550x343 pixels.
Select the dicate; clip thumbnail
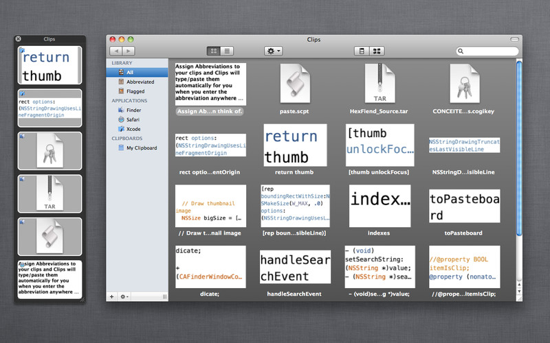point(210,267)
